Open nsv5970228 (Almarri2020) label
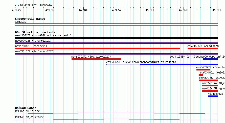This screenshot has width=225, height=123. (33, 41)
